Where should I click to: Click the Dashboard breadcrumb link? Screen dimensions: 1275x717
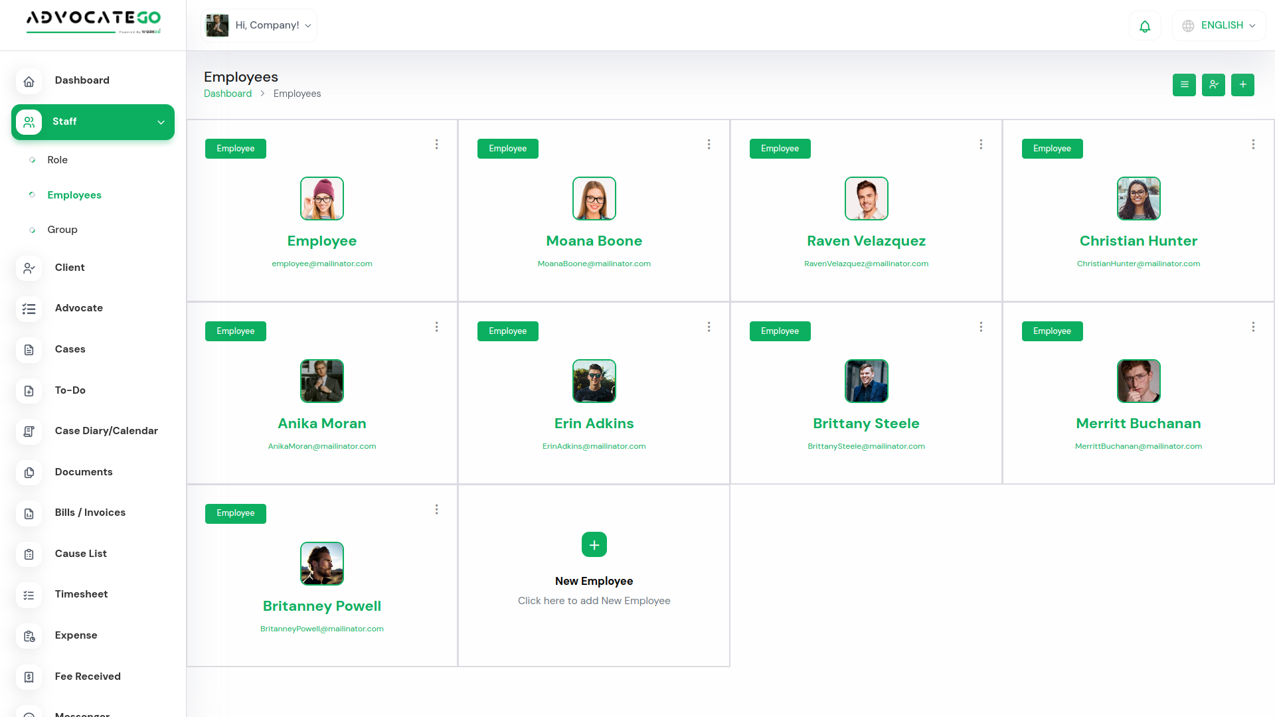coord(228,94)
